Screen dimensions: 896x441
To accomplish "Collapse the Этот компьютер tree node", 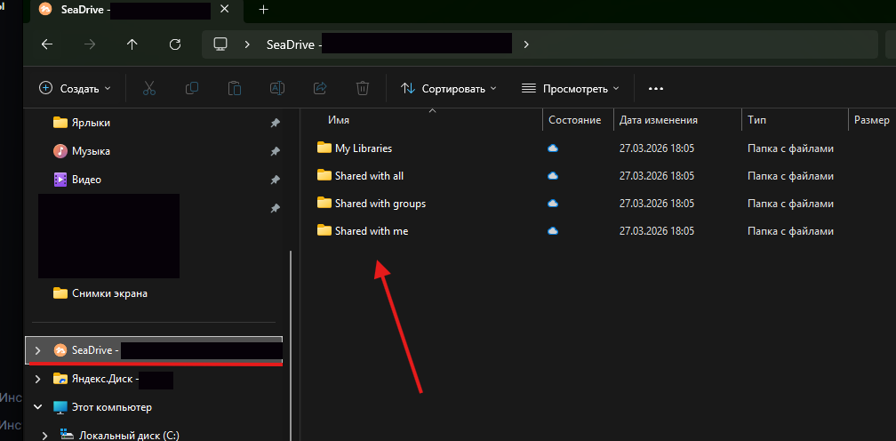I will click(37, 406).
